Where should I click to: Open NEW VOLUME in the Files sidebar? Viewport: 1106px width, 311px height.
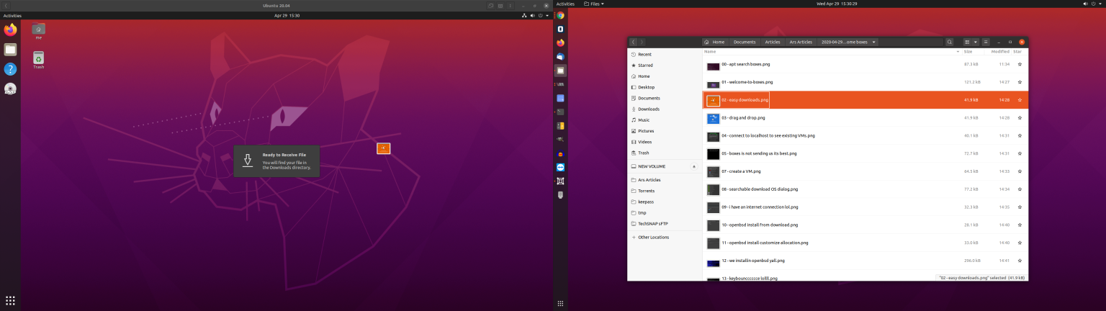point(659,166)
